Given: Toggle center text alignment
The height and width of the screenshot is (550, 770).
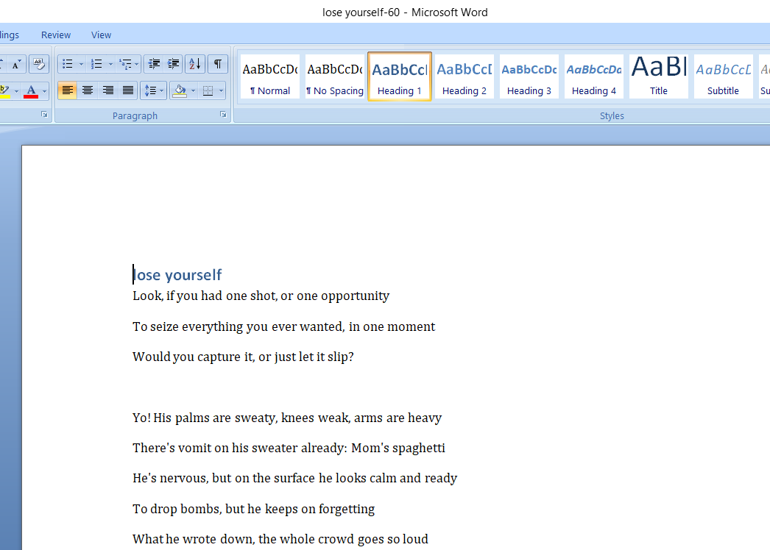Looking at the screenshot, I should (x=88, y=90).
